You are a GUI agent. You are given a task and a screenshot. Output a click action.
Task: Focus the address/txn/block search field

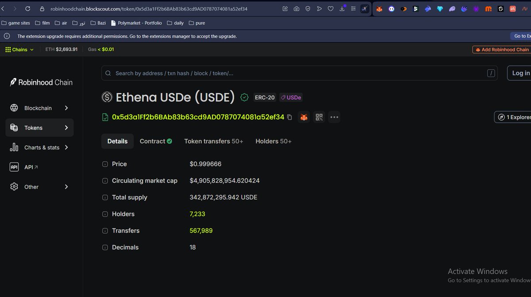click(x=299, y=73)
